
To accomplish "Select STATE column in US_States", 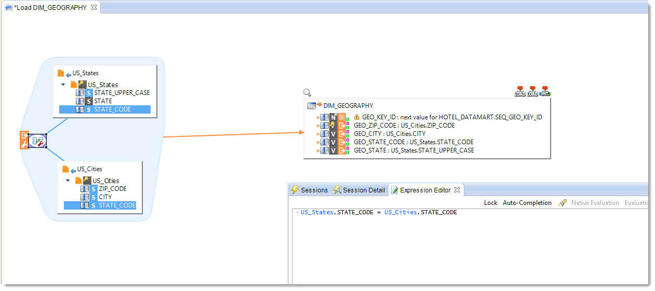I will pos(103,101).
